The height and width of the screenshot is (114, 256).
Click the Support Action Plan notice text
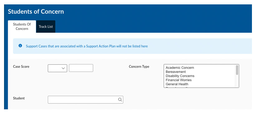click(87, 46)
